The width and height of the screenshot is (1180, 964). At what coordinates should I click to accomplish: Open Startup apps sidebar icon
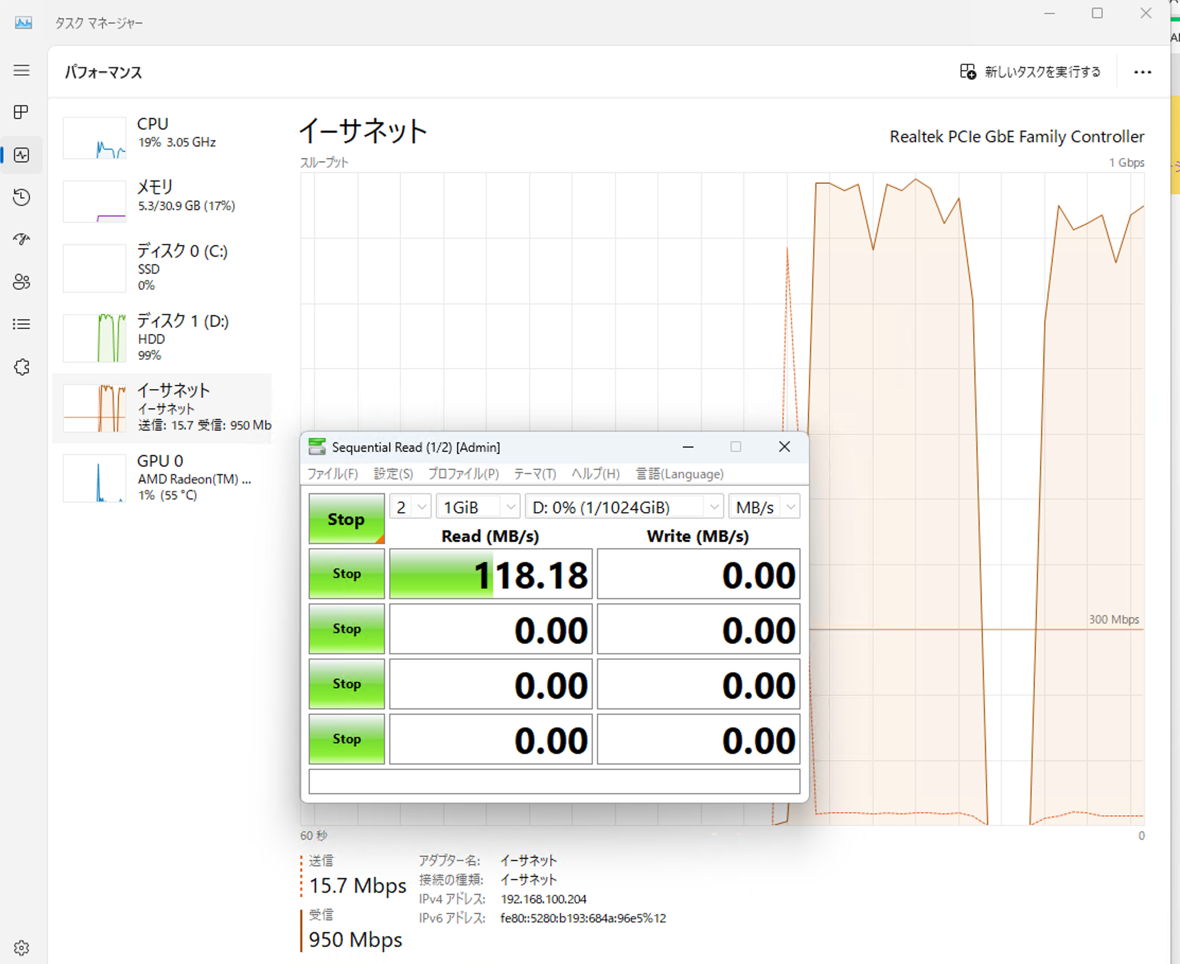[21, 239]
